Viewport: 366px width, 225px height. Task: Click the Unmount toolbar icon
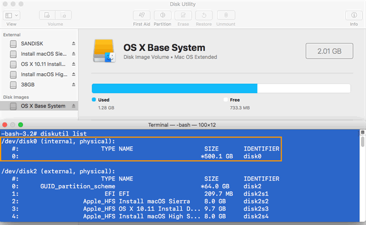click(x=226, y=15)
